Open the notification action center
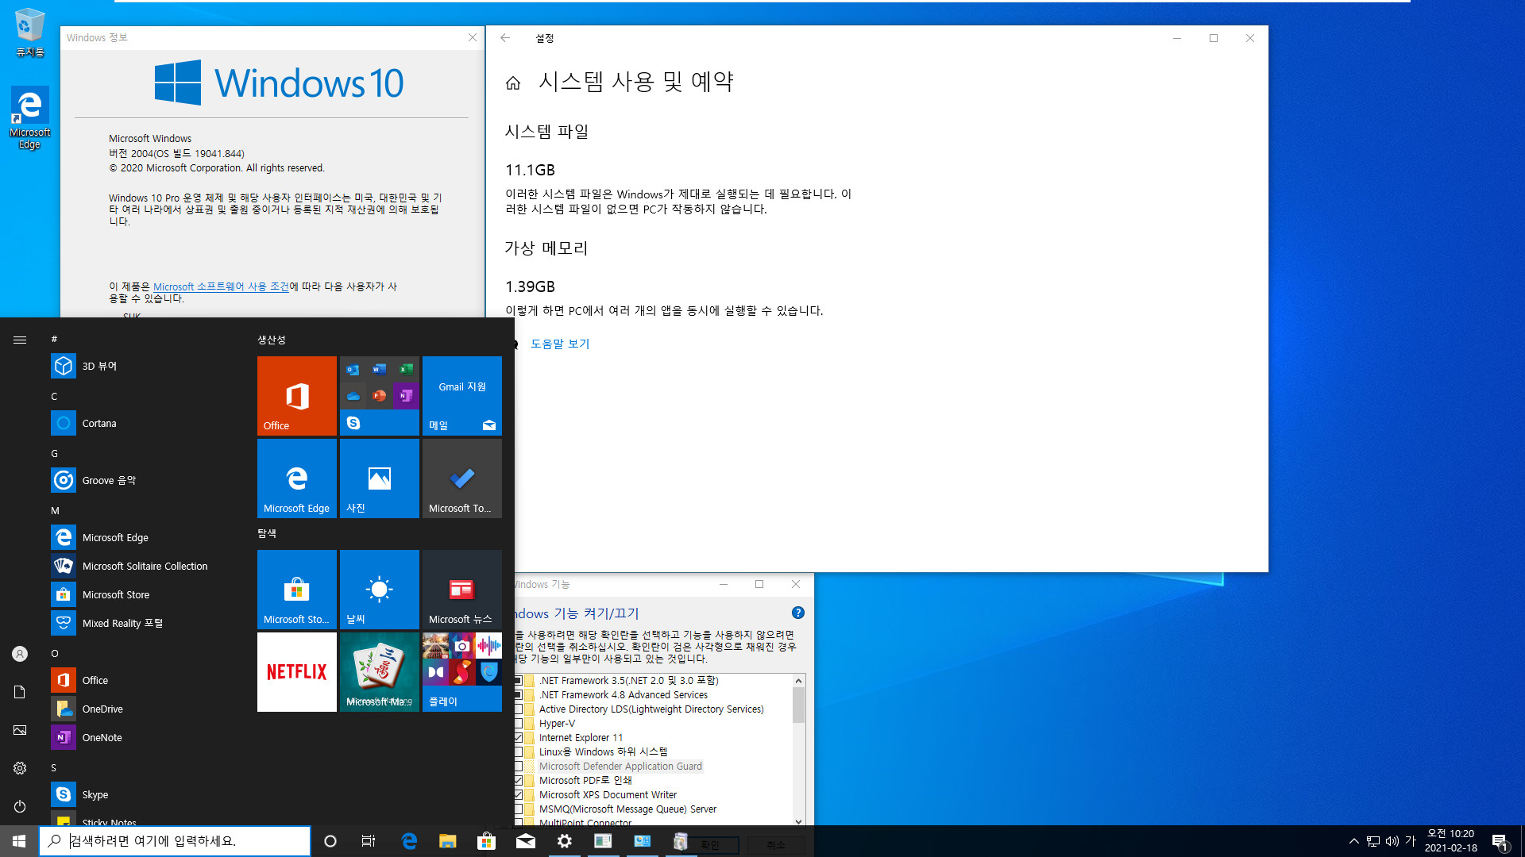 click(1500, 841)
